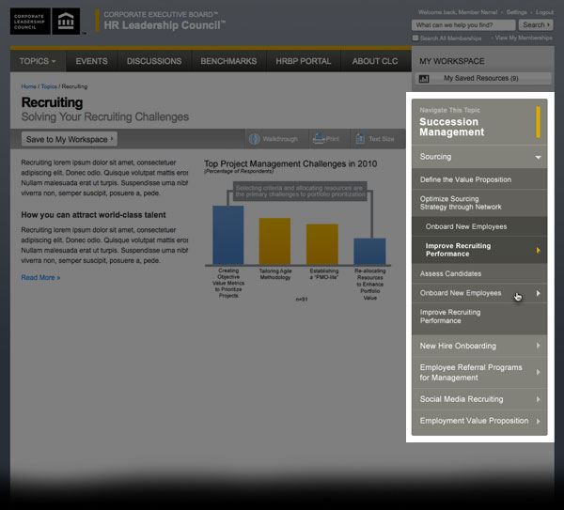Select Define the Value Proposition item
This screenshot has height=510, width=564.
point(479,179)
